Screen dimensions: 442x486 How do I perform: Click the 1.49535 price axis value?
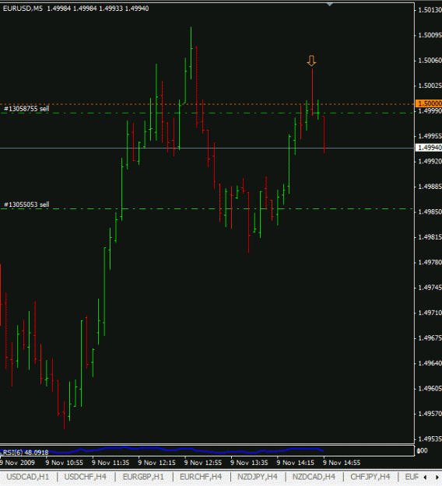[x=430, y=439]
